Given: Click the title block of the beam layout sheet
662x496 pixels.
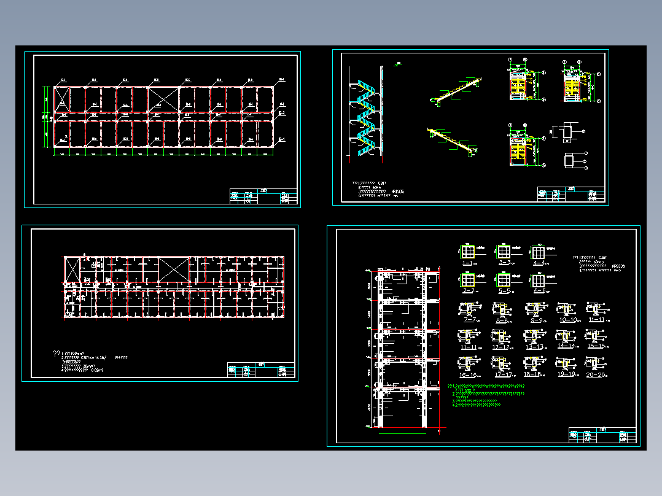Looking at the screenshot, I should click(263, 196).
